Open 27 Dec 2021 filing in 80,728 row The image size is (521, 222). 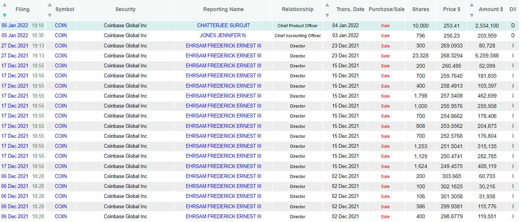pos(15,46)
